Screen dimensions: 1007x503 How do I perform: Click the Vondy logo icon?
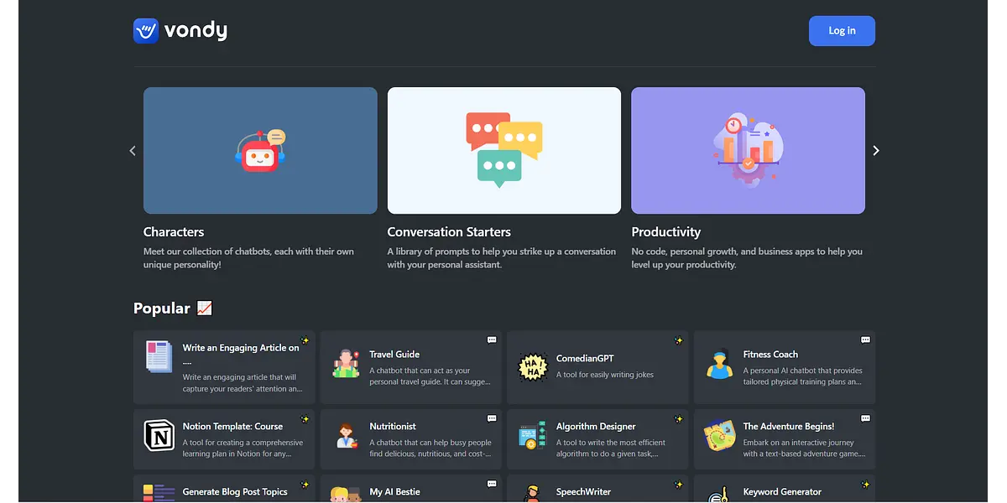pyautogui.click(x=146, y=31)
